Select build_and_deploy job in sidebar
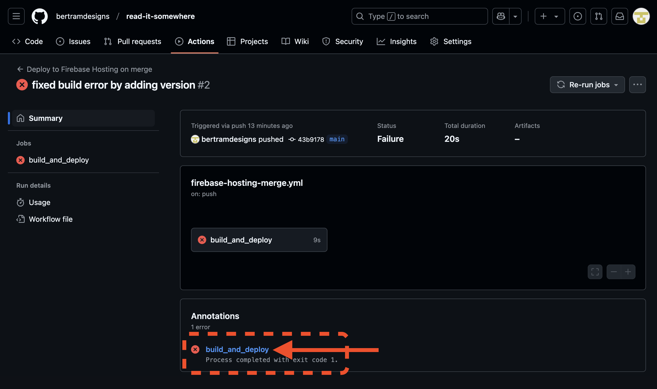The width and height of the screenshot is (657, 389). (59, 160)
